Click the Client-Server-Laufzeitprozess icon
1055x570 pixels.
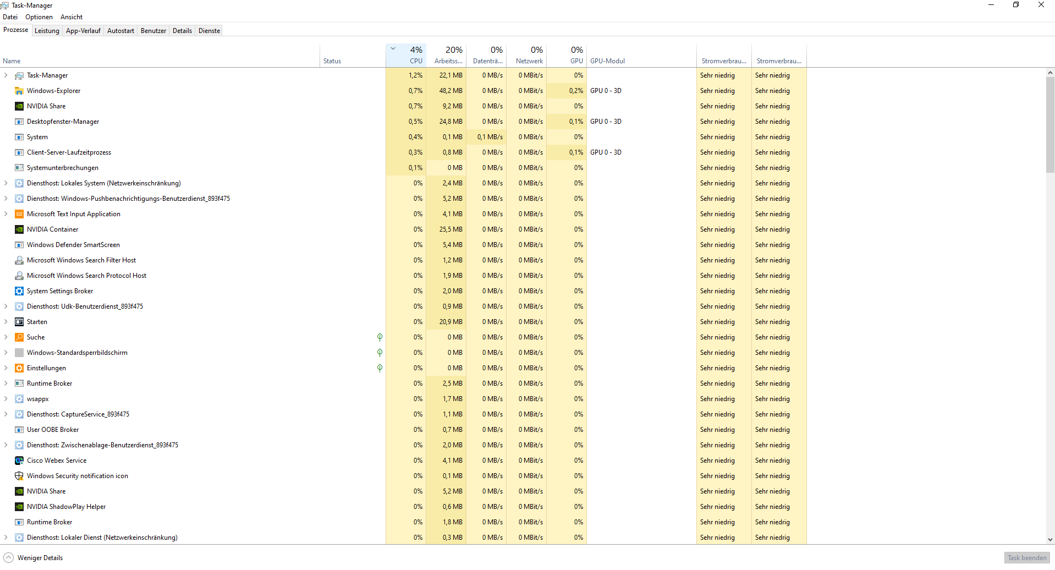[19, 152]
